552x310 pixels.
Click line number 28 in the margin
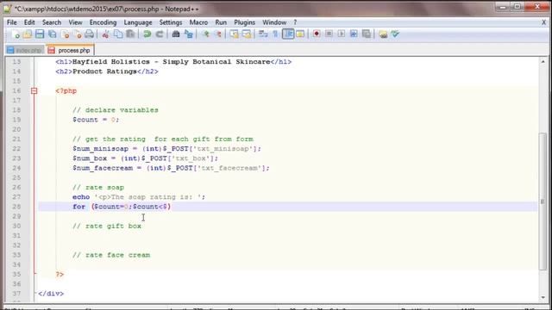(16, 207)
